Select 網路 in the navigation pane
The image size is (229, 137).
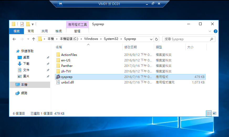[24, 93]
